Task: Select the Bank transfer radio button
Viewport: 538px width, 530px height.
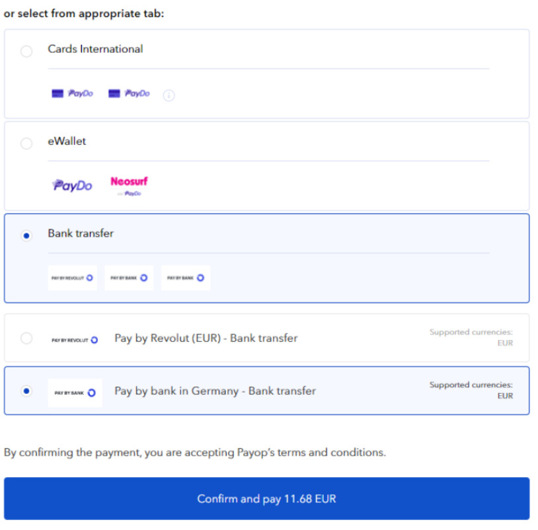Action: pyautogui.click(x=26, y=236)
